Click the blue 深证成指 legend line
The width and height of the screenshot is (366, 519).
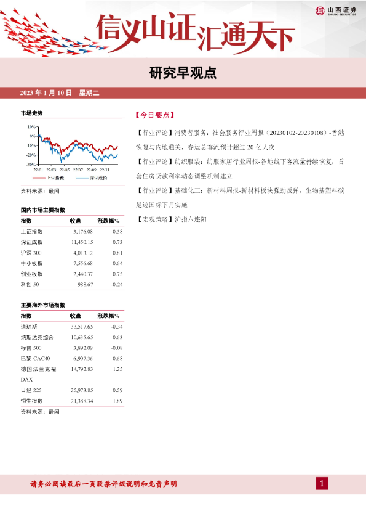82,178
